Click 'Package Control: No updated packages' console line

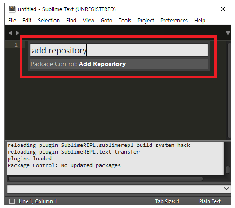(x=64, y=165)
